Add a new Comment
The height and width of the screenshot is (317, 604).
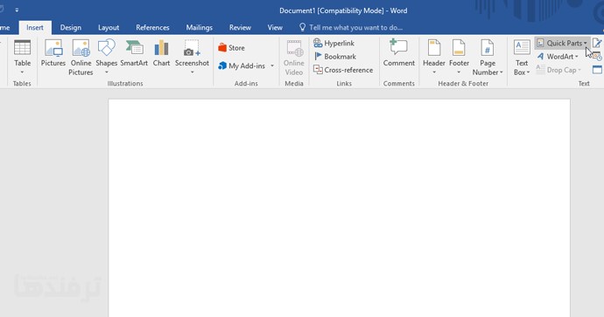(x=398, y=54)
